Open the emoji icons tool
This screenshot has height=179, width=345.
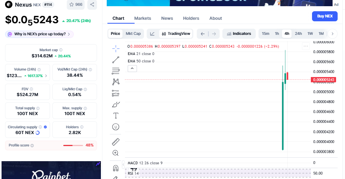(x=116, y=127)
